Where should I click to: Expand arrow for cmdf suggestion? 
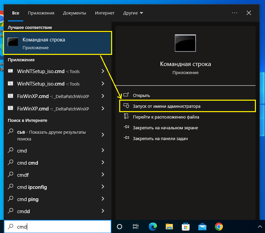pyautogui.click(x=103, y=174)
